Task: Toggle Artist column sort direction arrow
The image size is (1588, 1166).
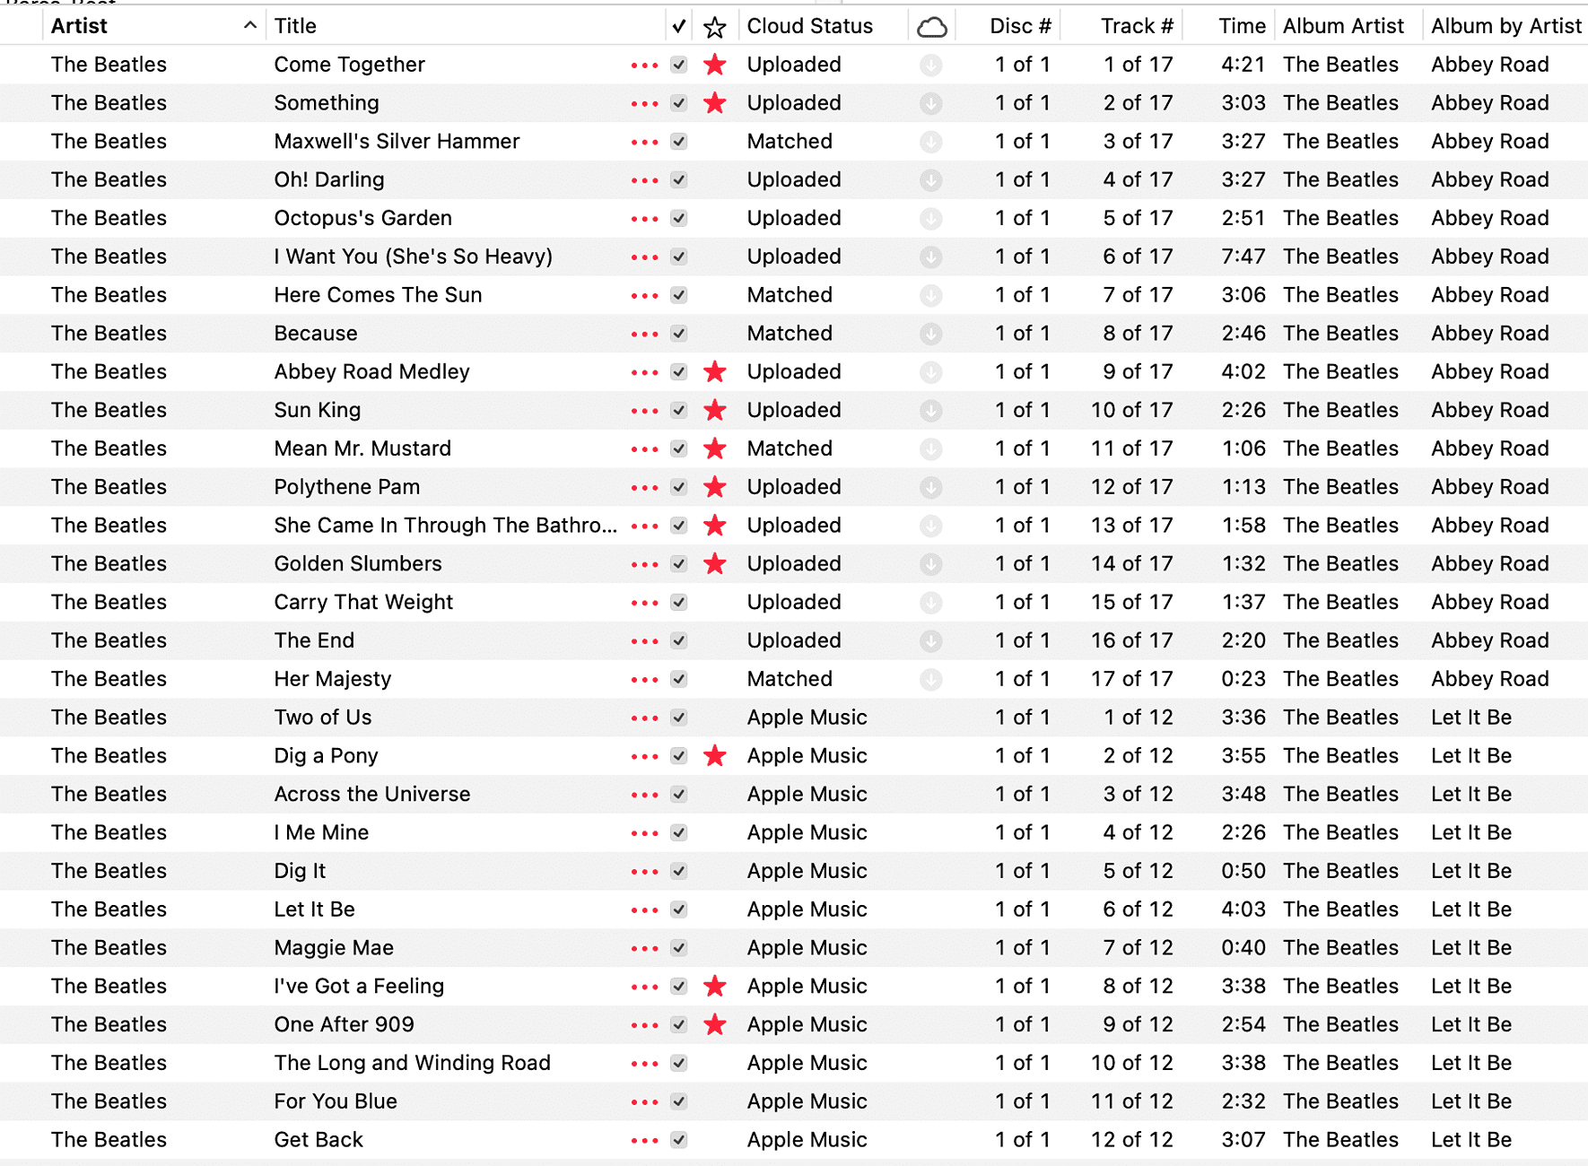Action: (x=249, y=26)
